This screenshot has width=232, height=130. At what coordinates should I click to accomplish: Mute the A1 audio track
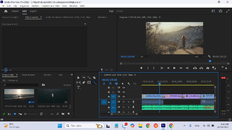coord(124,102)
